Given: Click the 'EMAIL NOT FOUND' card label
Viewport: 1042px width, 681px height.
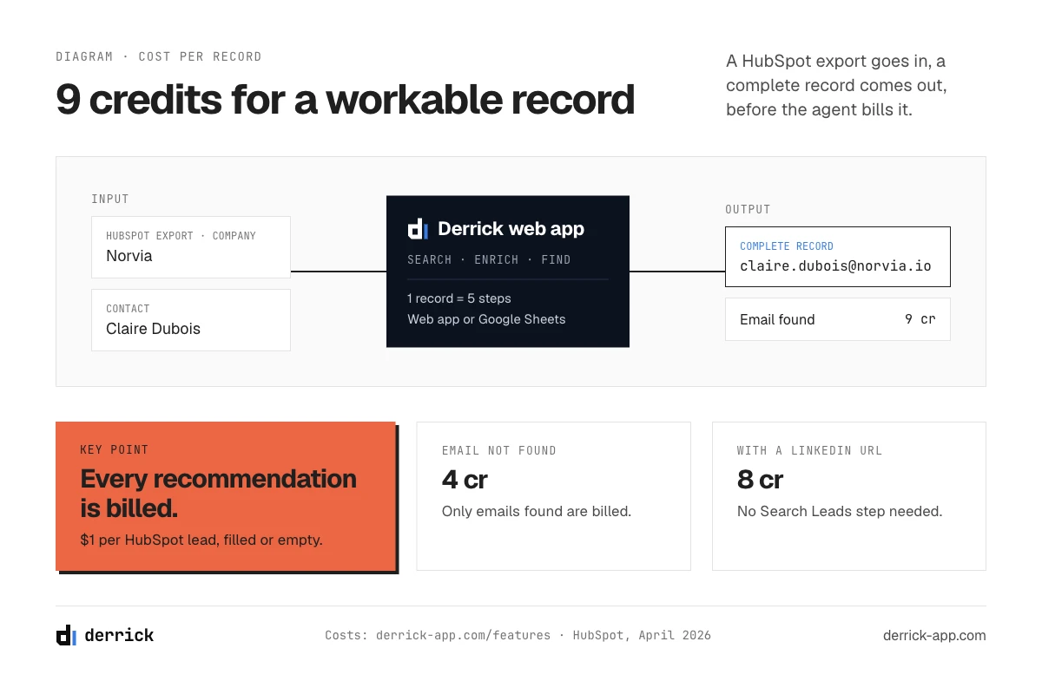Looking at the screenshot, I should coord(499,450).
